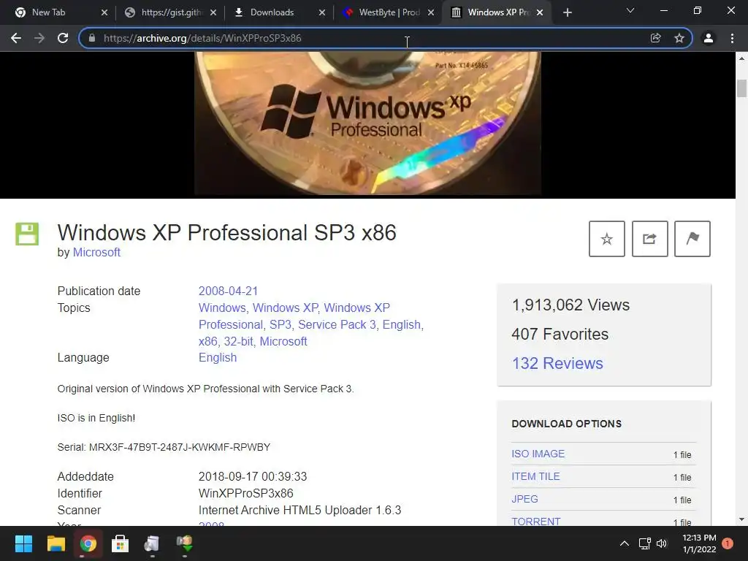Close the New Tab tab
This screenshot has width=748, height=561.
pyautogui.click(x=104, y=12)
